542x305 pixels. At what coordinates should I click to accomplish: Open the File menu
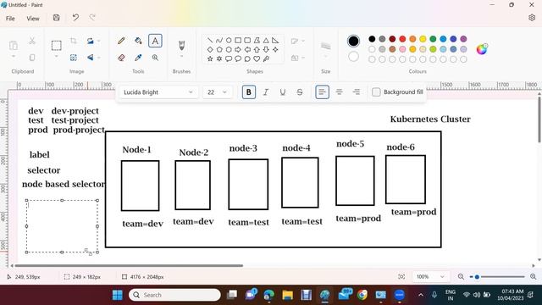[10, 19]
